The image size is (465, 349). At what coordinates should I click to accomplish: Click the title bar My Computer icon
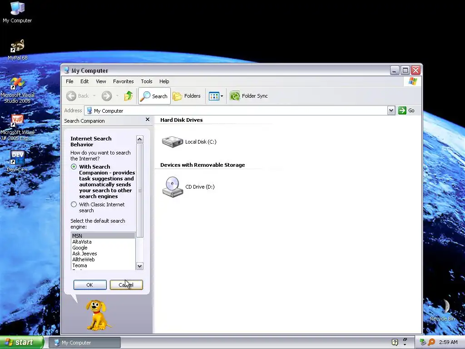[x=67, y=70]
